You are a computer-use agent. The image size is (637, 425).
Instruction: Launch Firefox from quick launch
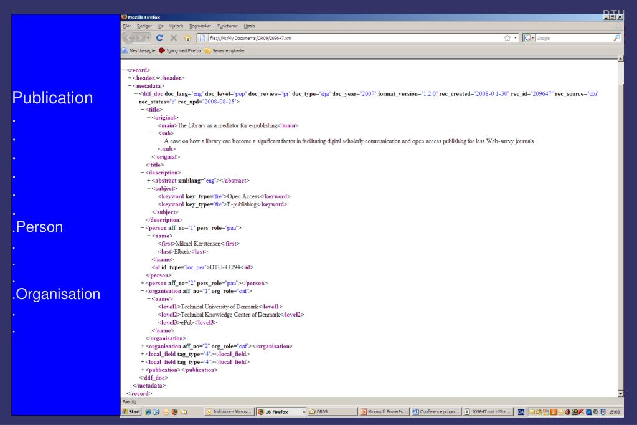(175, 411)
